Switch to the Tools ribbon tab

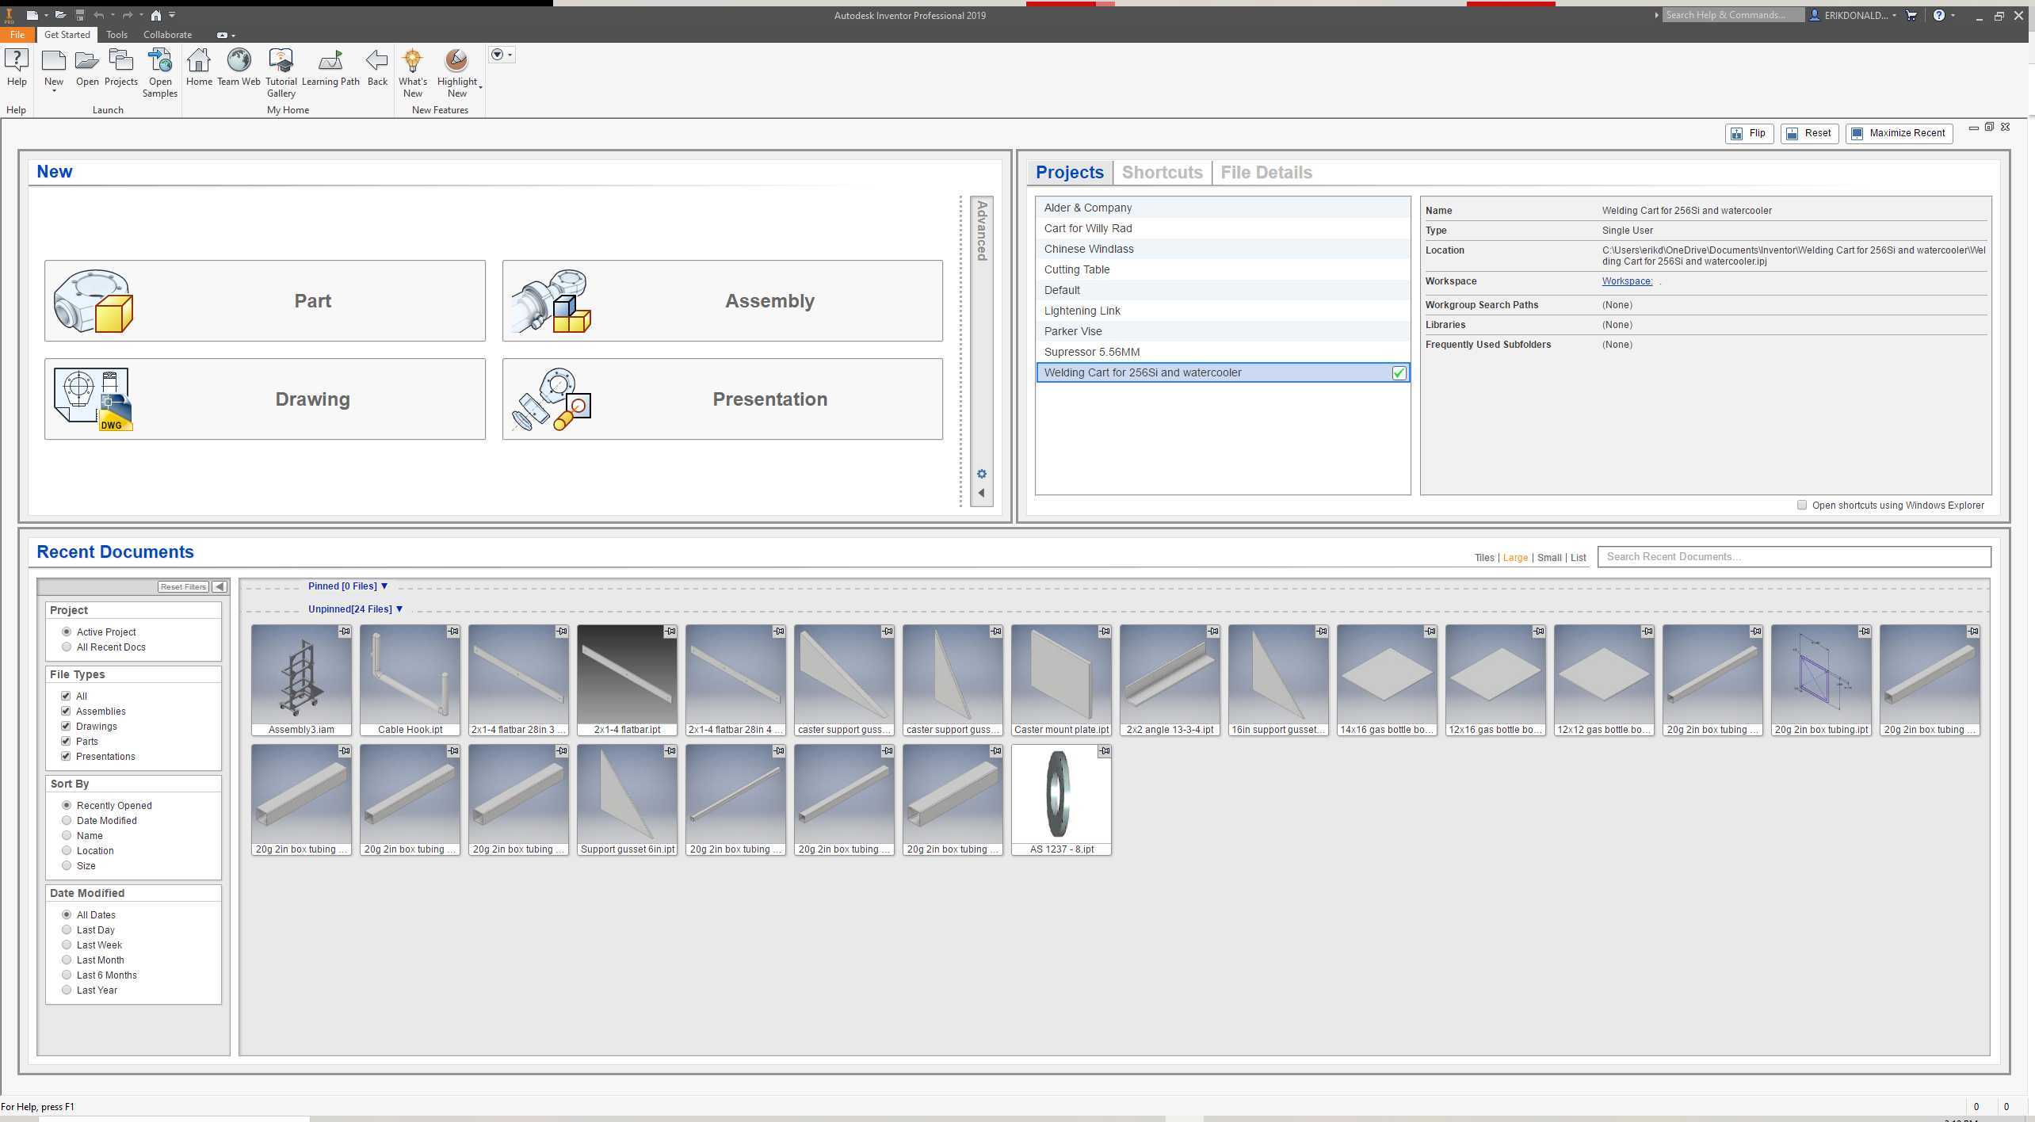click(x=116, y=35)
